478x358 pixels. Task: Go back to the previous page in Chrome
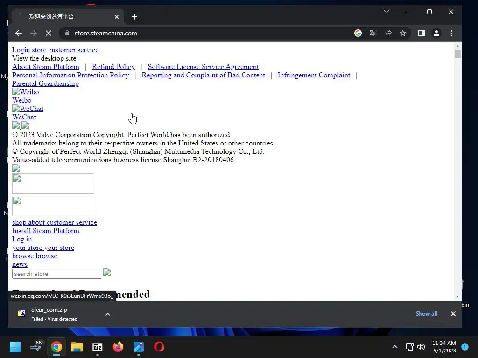19,33
